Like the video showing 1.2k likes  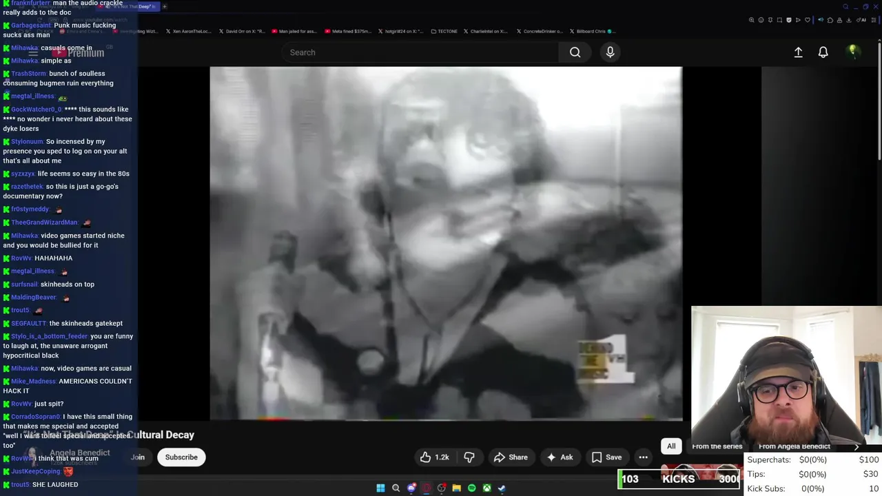pyautogui.click(x=434, y=457)
